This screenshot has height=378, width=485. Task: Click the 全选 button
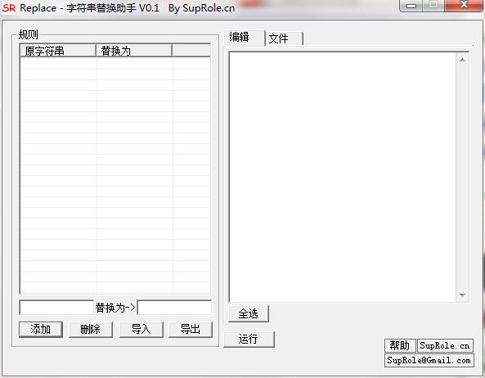(249, 313)
